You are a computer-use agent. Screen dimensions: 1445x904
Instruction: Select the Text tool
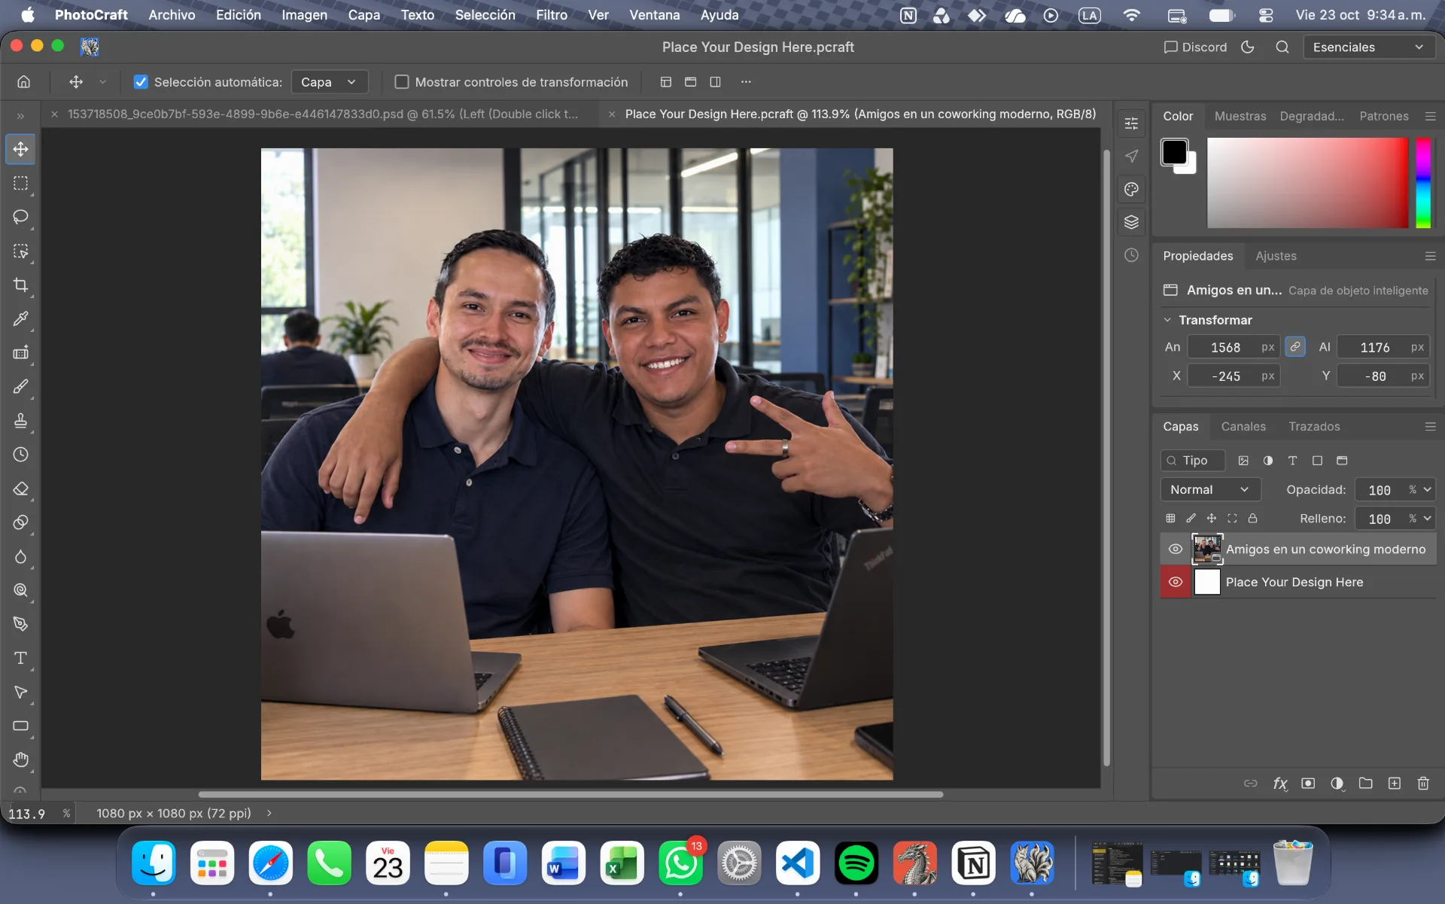(x=21, y=658)
